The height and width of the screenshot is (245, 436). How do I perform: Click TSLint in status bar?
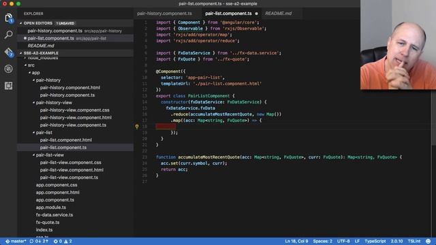click(414, 242)
